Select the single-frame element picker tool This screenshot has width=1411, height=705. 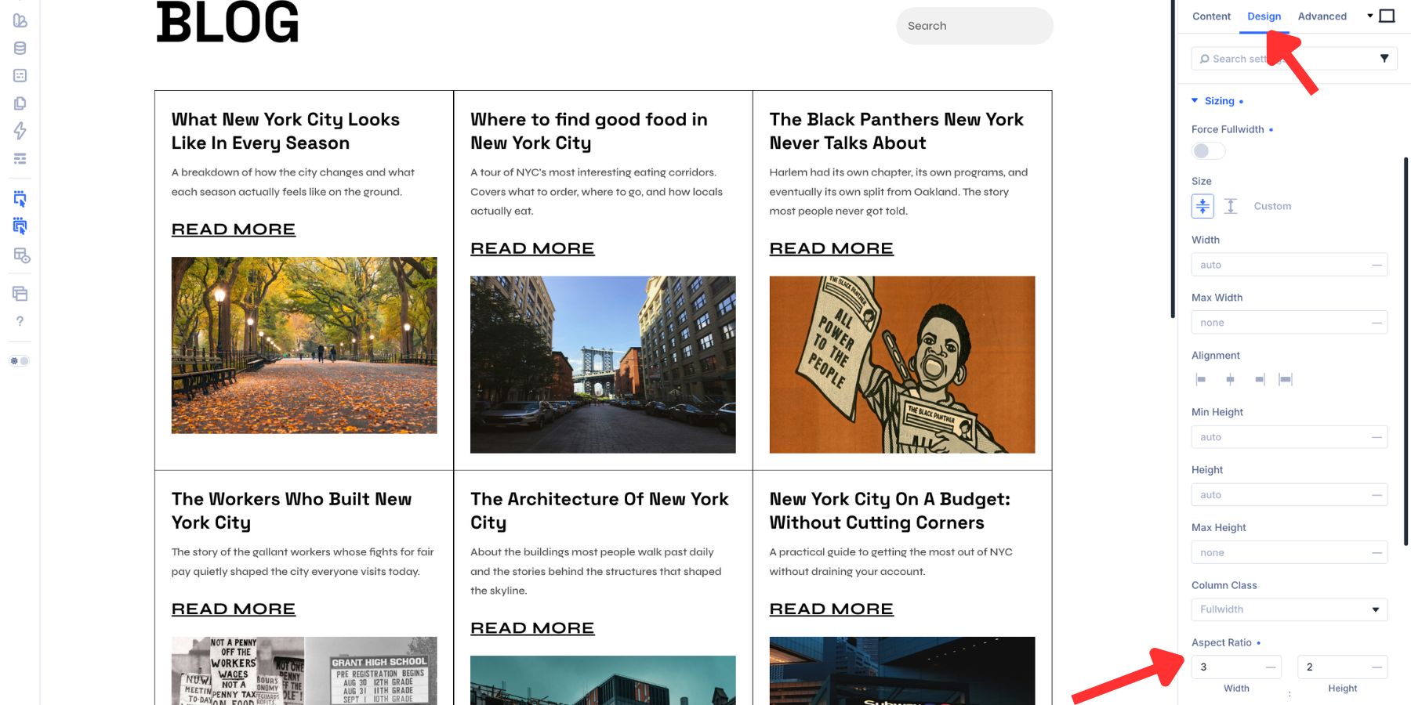20,198
